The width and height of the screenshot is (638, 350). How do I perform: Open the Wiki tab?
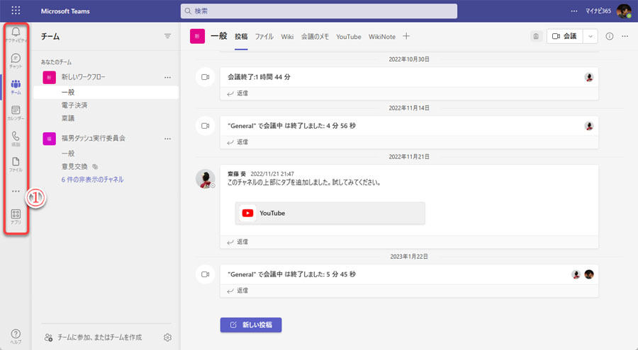coord(287,37)
